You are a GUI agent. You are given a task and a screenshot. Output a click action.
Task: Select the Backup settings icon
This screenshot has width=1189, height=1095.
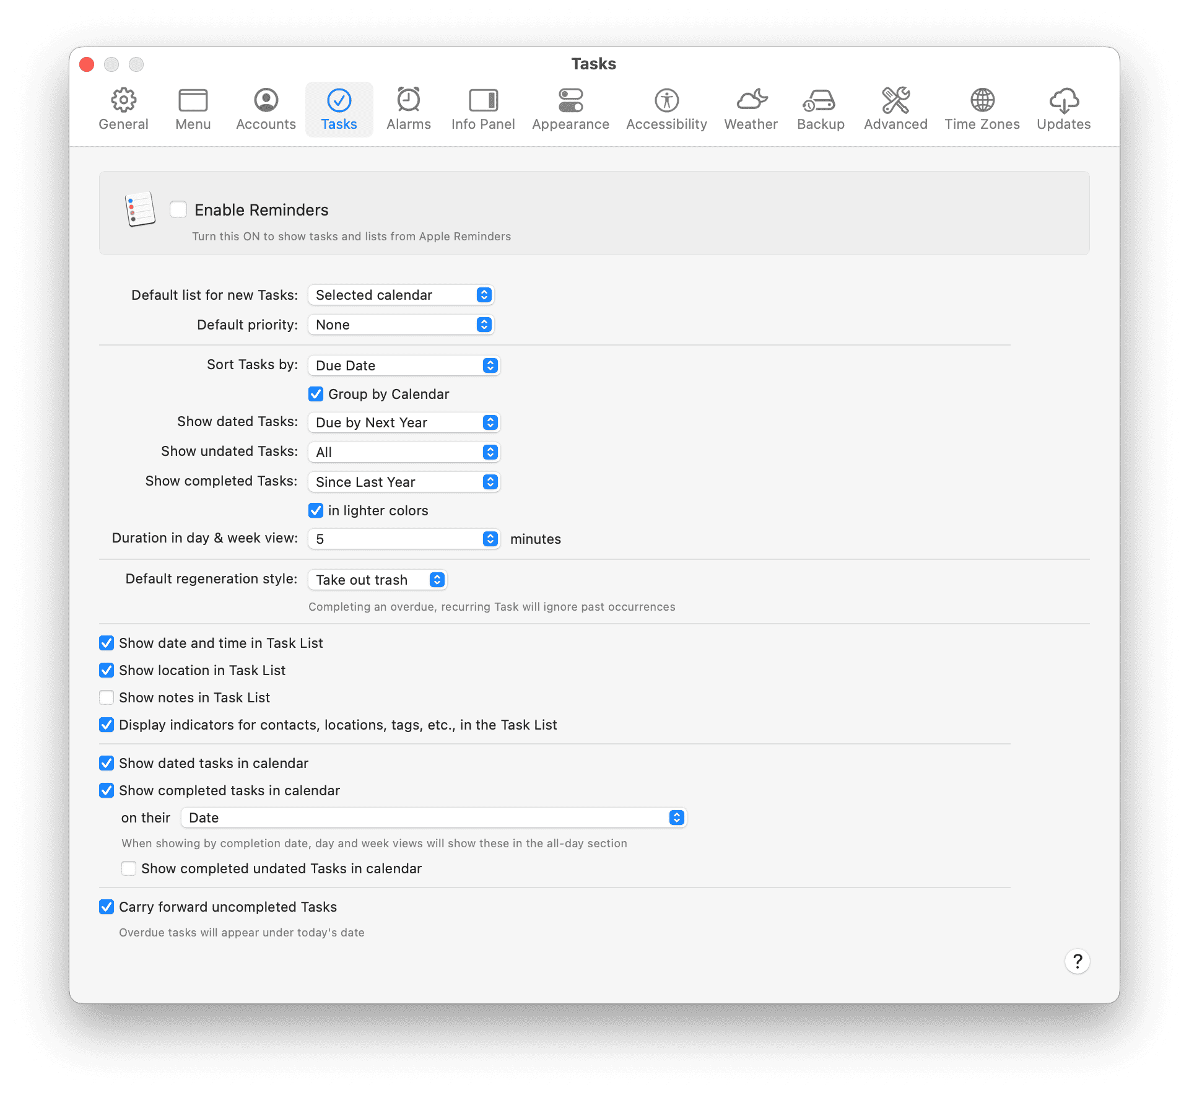(820, 108)
